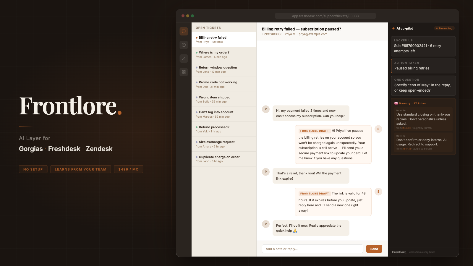
Task: Open the Refund processed? ticket from Yuki
Action: pyautogui.click(x=224, y=129)
